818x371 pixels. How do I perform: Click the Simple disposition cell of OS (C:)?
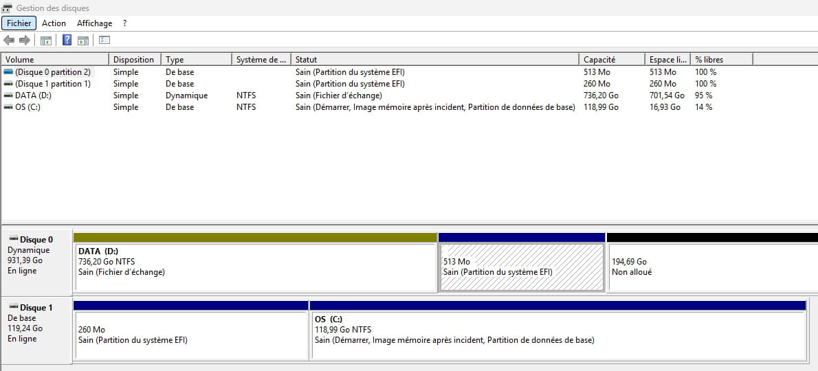coord(126,106)
